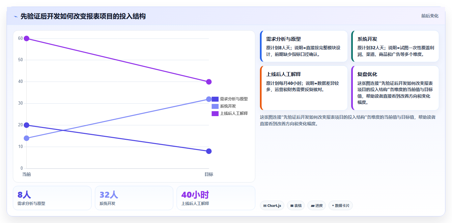The image size is (452, 223).
Task: Click 上线后人工解释 caption under 40小时
Action: [x=195, y=204]
